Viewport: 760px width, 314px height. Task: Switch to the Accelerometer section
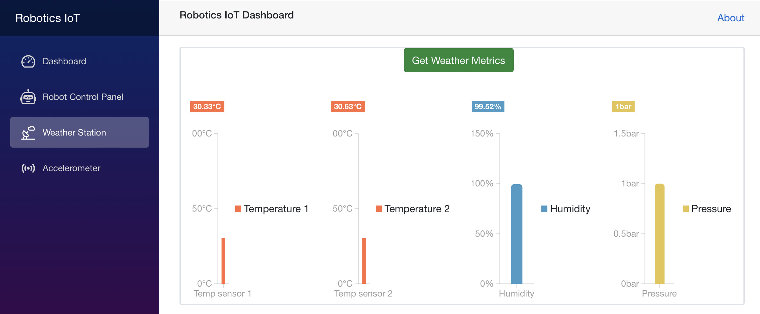(71, 168)
